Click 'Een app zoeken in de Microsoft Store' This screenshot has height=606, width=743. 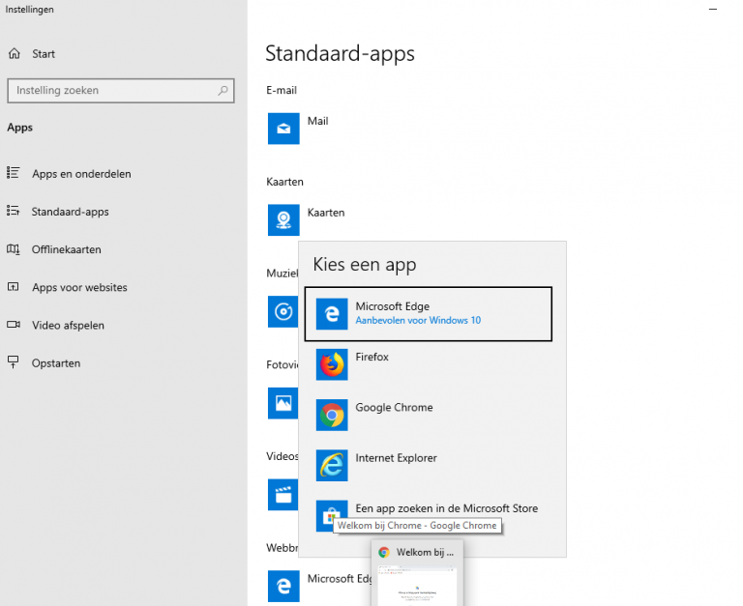coord(446,508)
